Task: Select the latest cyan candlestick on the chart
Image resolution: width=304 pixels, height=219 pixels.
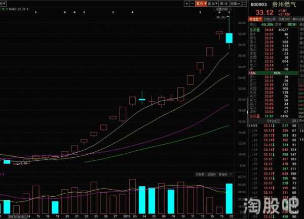Action: [x=229, y=37]
